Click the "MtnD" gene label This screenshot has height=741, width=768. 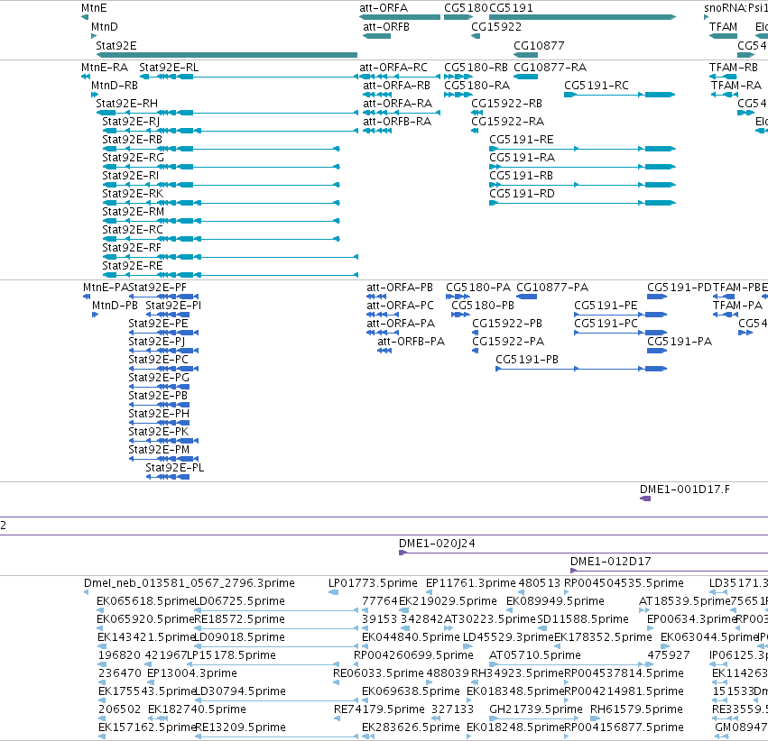[x=105, y=27]
